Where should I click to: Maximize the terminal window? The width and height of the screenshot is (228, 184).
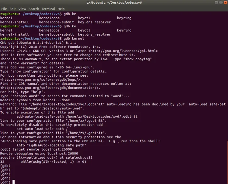(x=221, y=2)
